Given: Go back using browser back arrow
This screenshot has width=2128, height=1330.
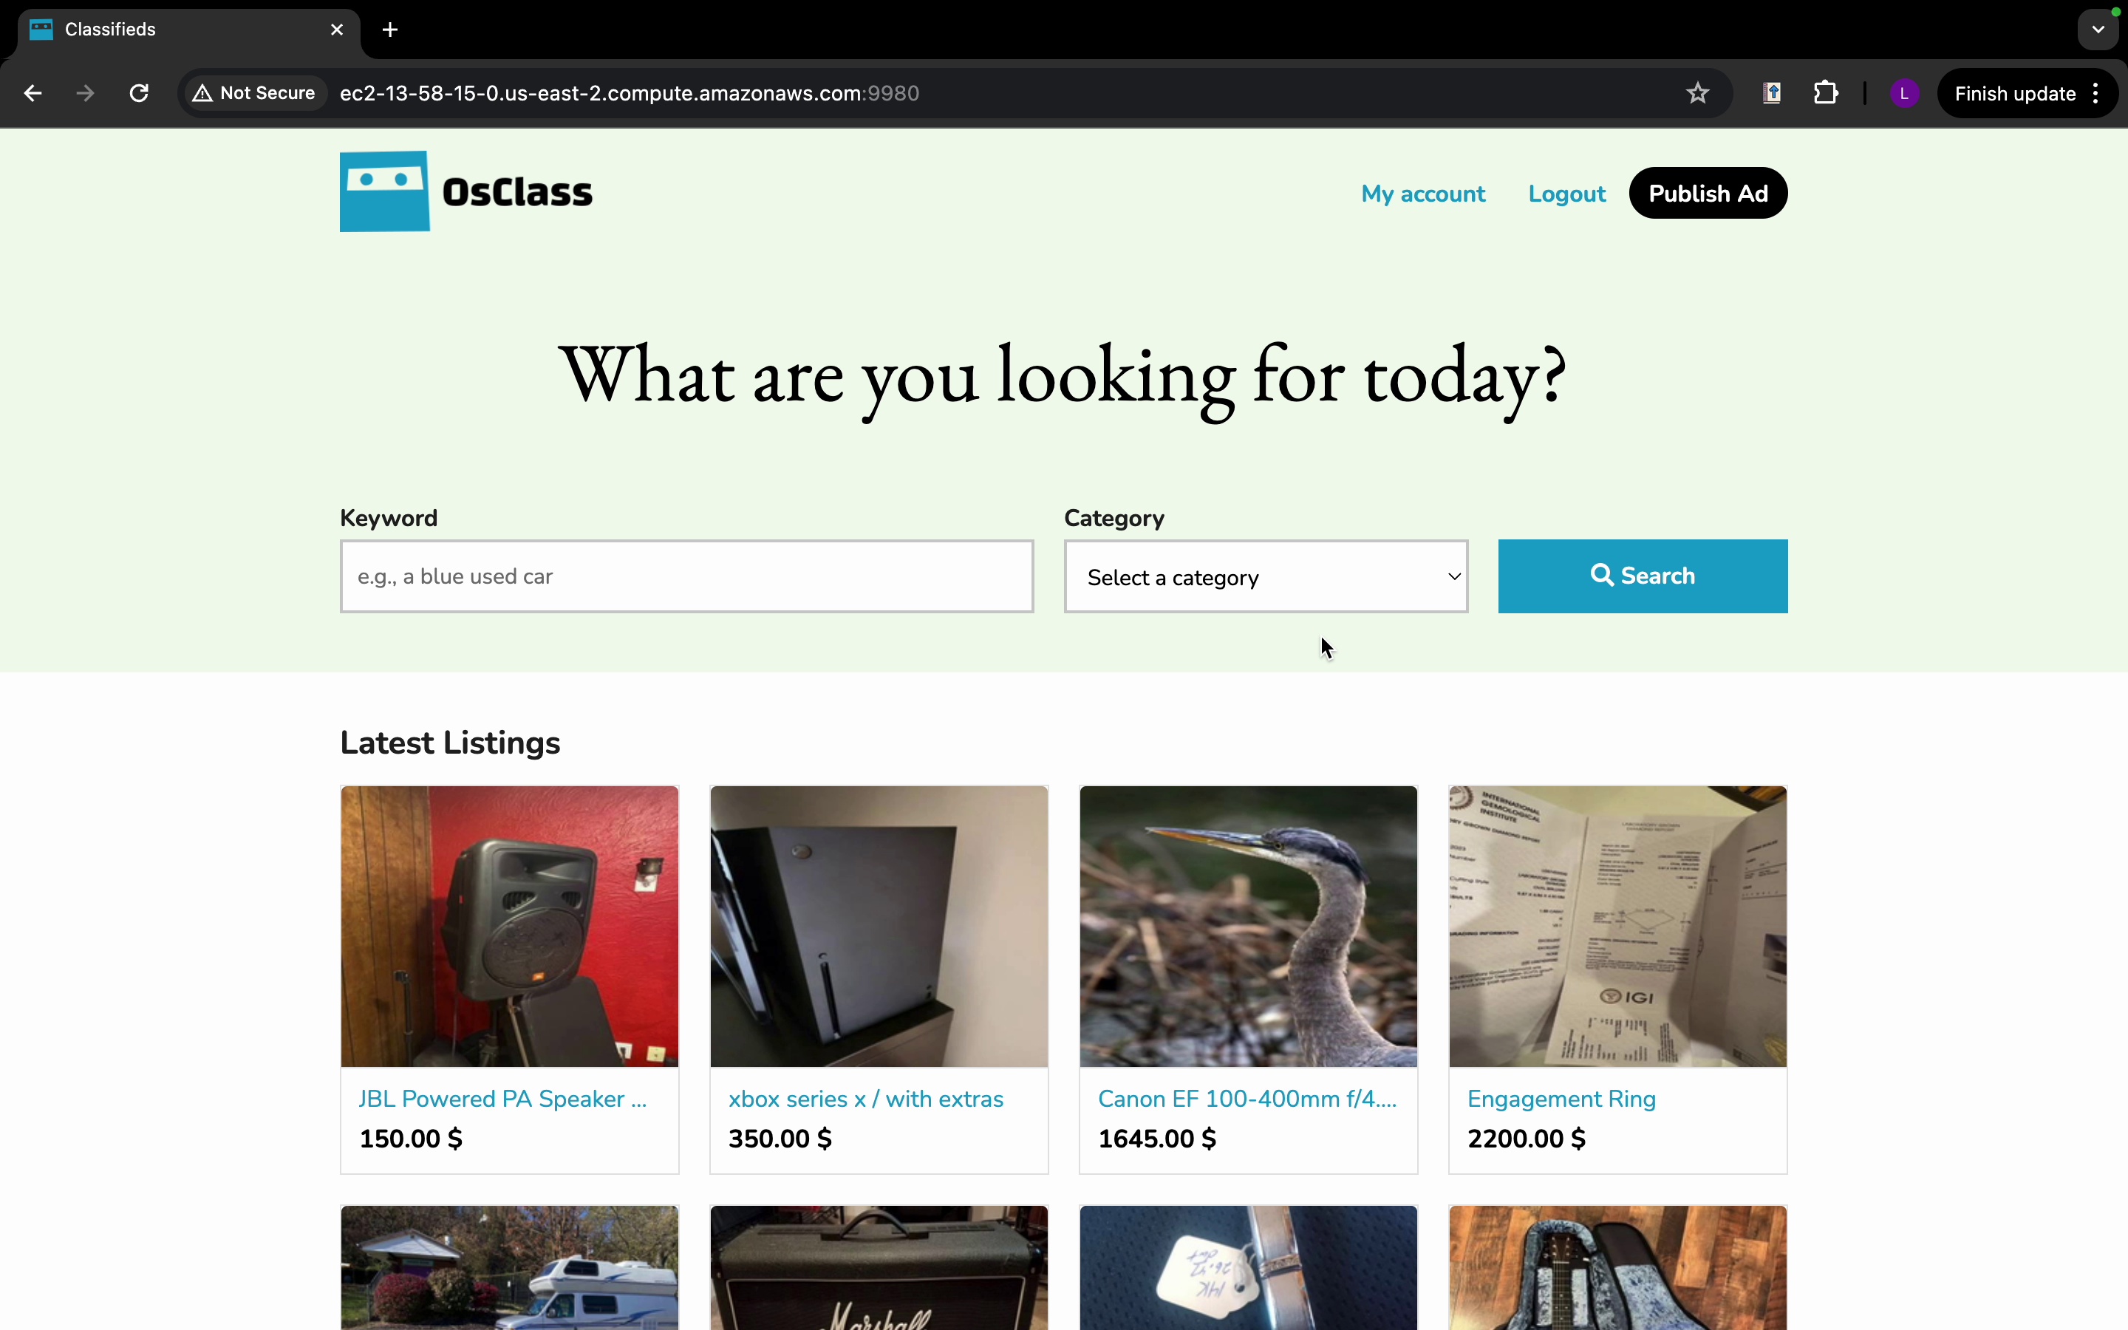Looking at the screenshot, I should 33,93.
